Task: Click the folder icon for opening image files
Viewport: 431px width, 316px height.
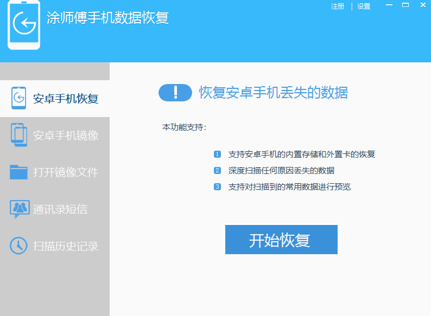Action: (x=19, y=172)
